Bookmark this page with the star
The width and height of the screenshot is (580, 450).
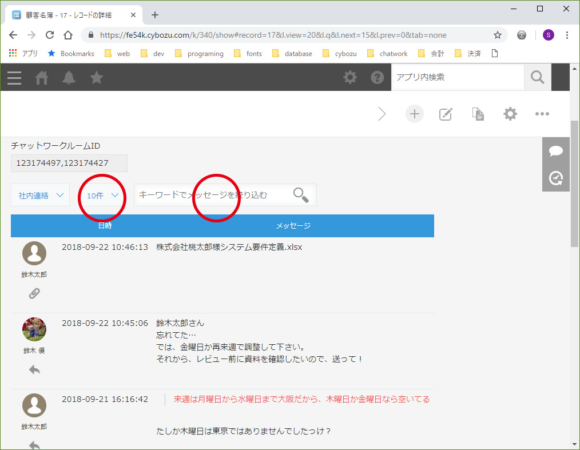click(x=498, y=35)
